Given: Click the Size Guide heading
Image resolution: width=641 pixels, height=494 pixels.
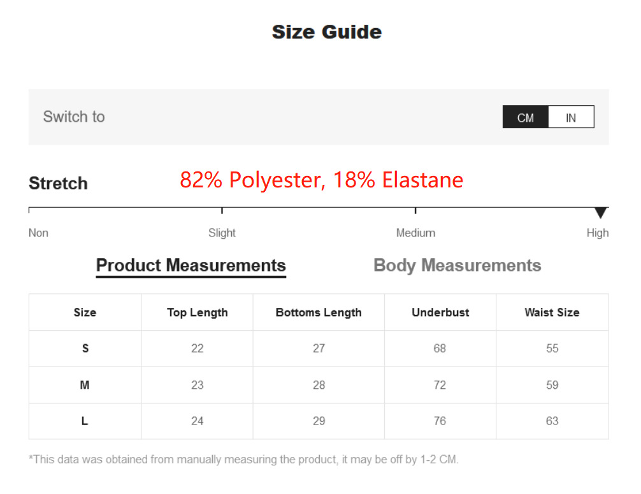Looking at the screenshot, I should click(326, 32).
